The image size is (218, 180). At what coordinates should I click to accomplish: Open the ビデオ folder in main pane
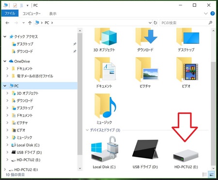[187, 69]
